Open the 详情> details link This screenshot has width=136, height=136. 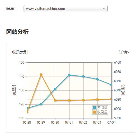(x=124, y=52)
